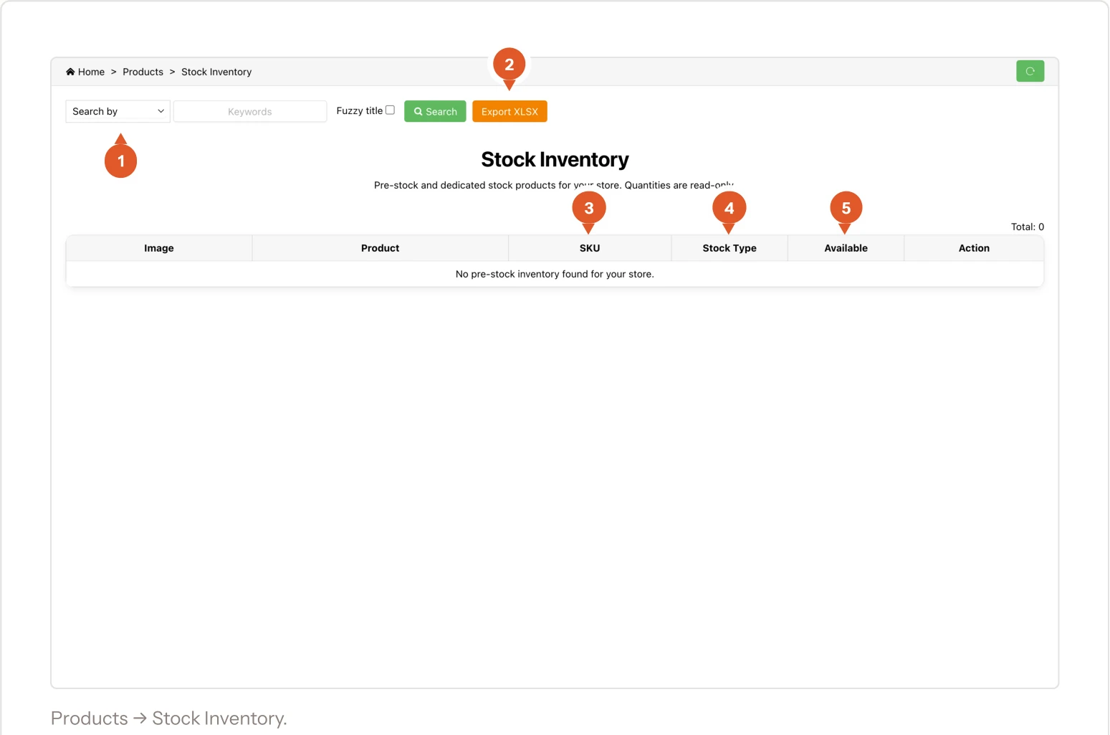Go to Products in the breadcrumb
Image resolution: width=1110 pixels, height=735 pixels.
[x=143, y=72]
